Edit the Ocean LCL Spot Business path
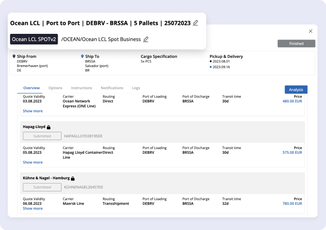 (x=146, y=39)
